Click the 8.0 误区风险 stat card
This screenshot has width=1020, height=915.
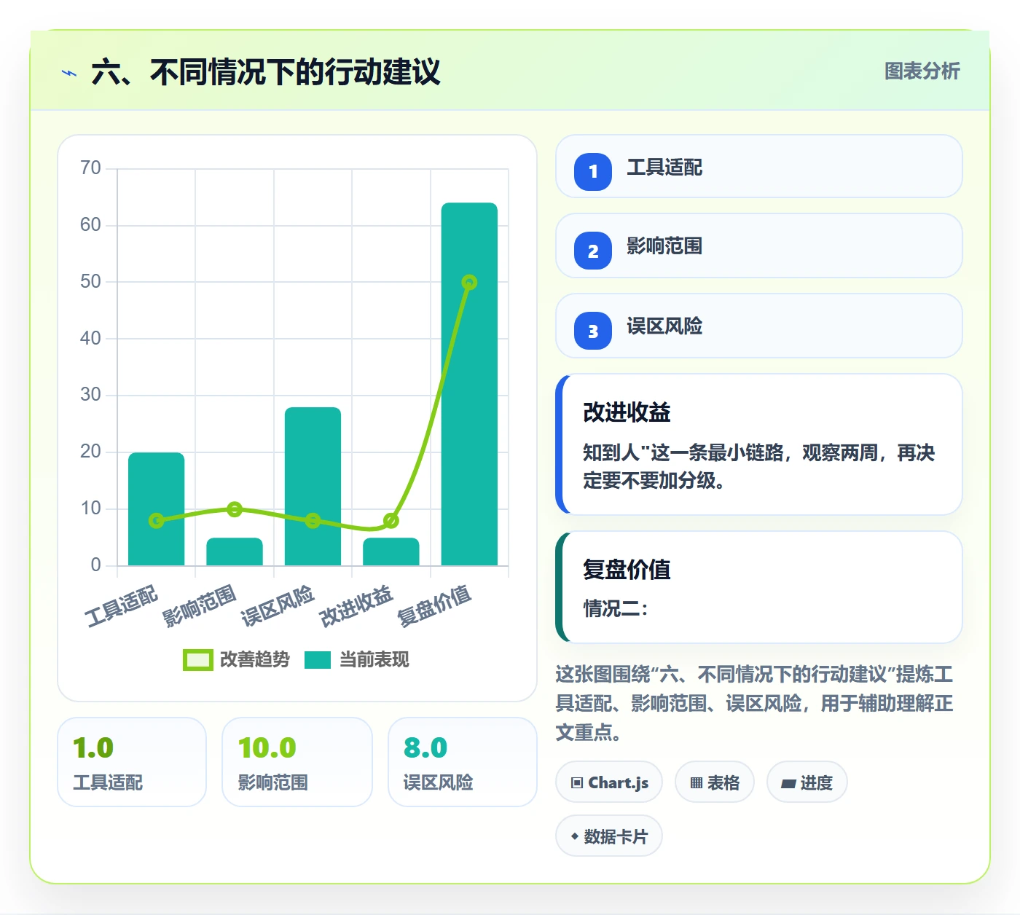[x=463, y=762]
